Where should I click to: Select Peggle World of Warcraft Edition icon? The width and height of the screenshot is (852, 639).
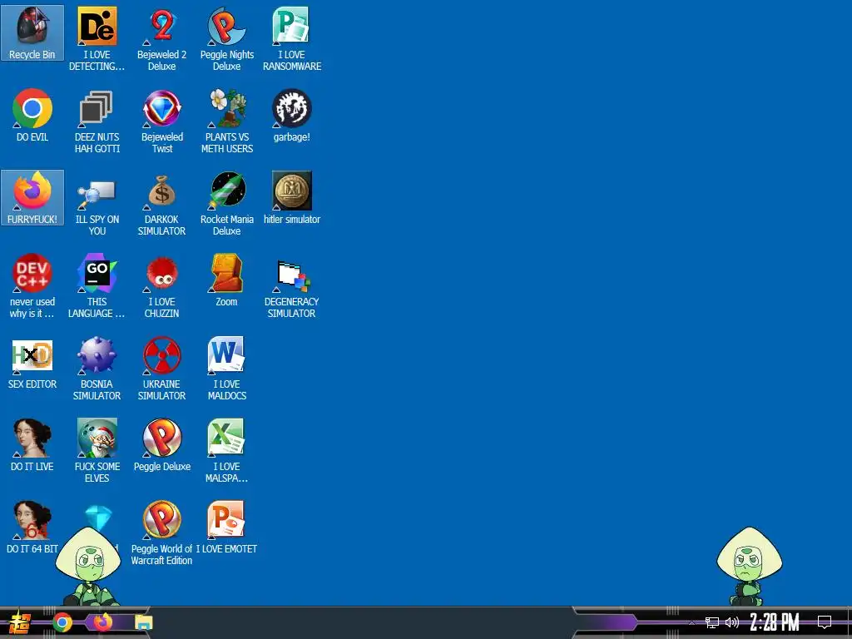pyautogui.click(x=162, y=533)
